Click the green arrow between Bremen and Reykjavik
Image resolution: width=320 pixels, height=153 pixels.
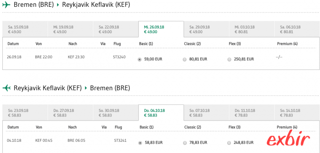click(x=58, y=5)
